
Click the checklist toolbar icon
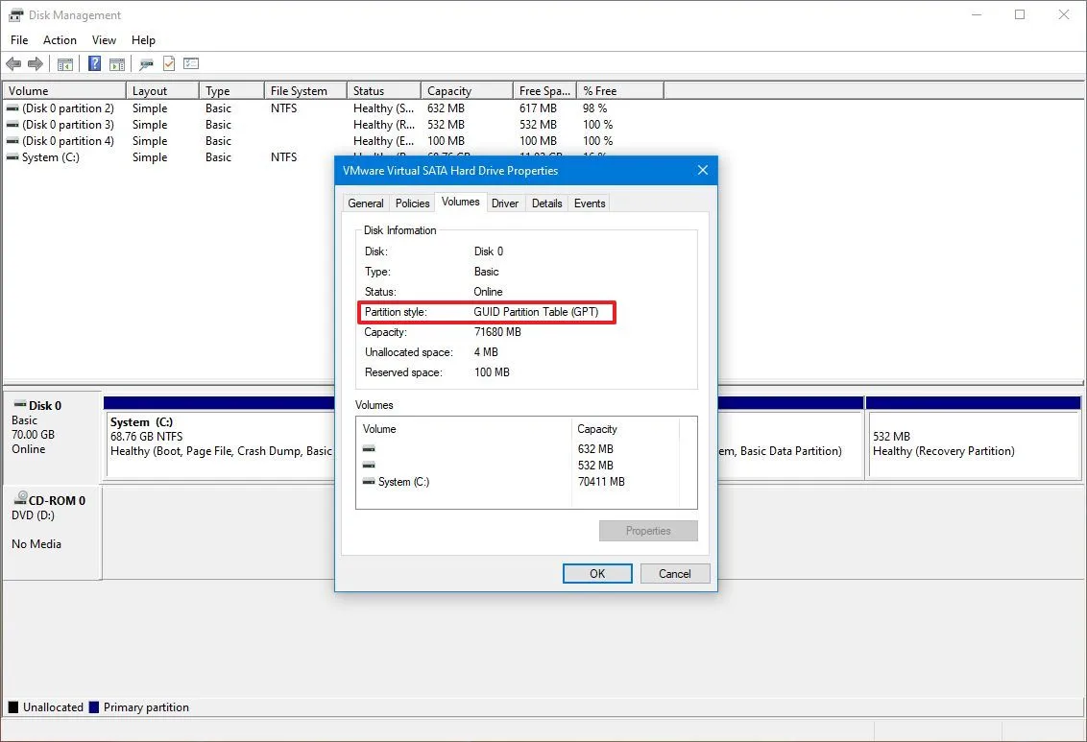191,63
